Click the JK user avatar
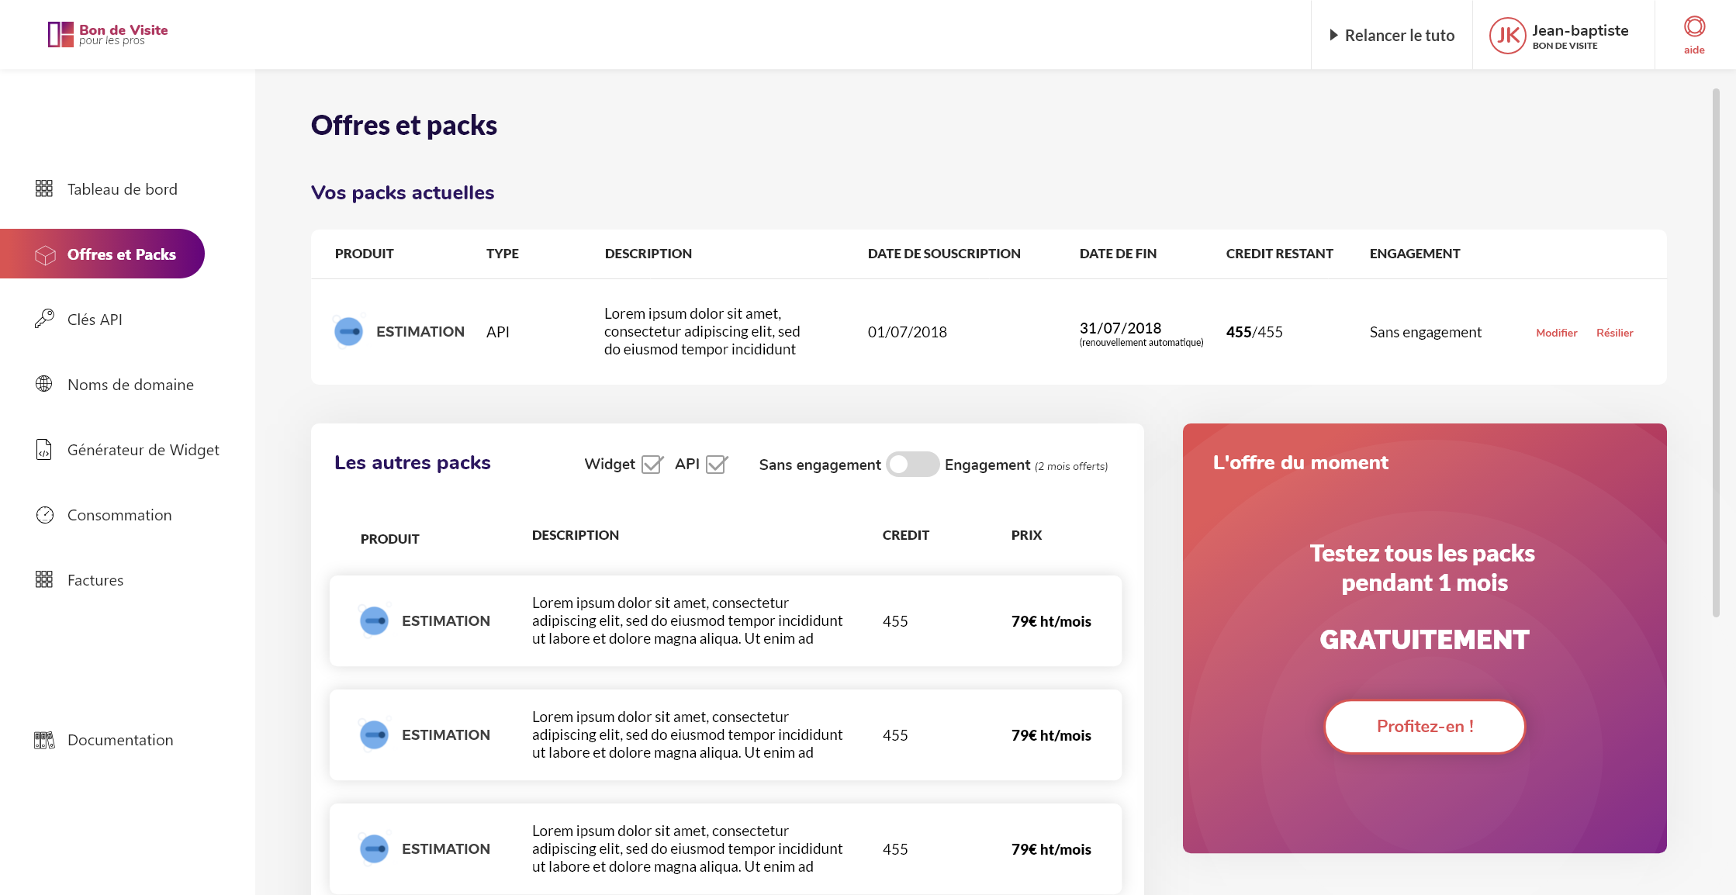This screenshot has height=895, width=1736. (x=1507, y=35)
